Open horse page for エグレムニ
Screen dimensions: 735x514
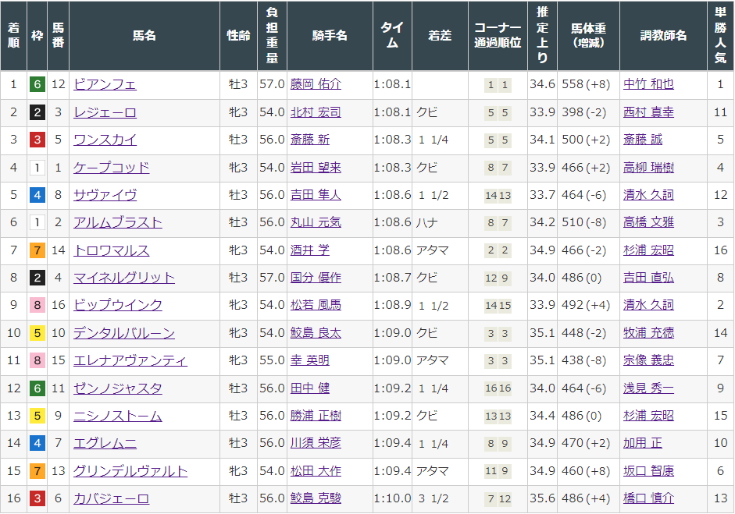[105, 443]
